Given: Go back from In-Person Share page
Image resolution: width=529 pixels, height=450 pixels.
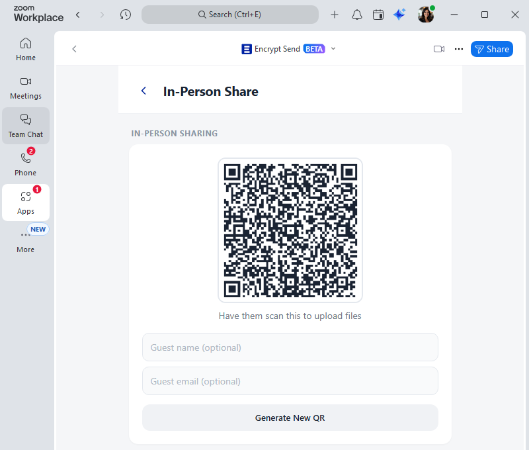Looking at the screenshot, I should coord(143,91).
